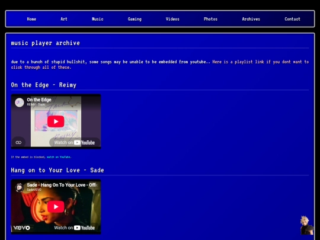Click the 'REIMY - Topic' channel name
The width and height of the screenshot is (320, 240).
point(36,104)
